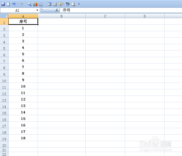Select column C header

105,16
